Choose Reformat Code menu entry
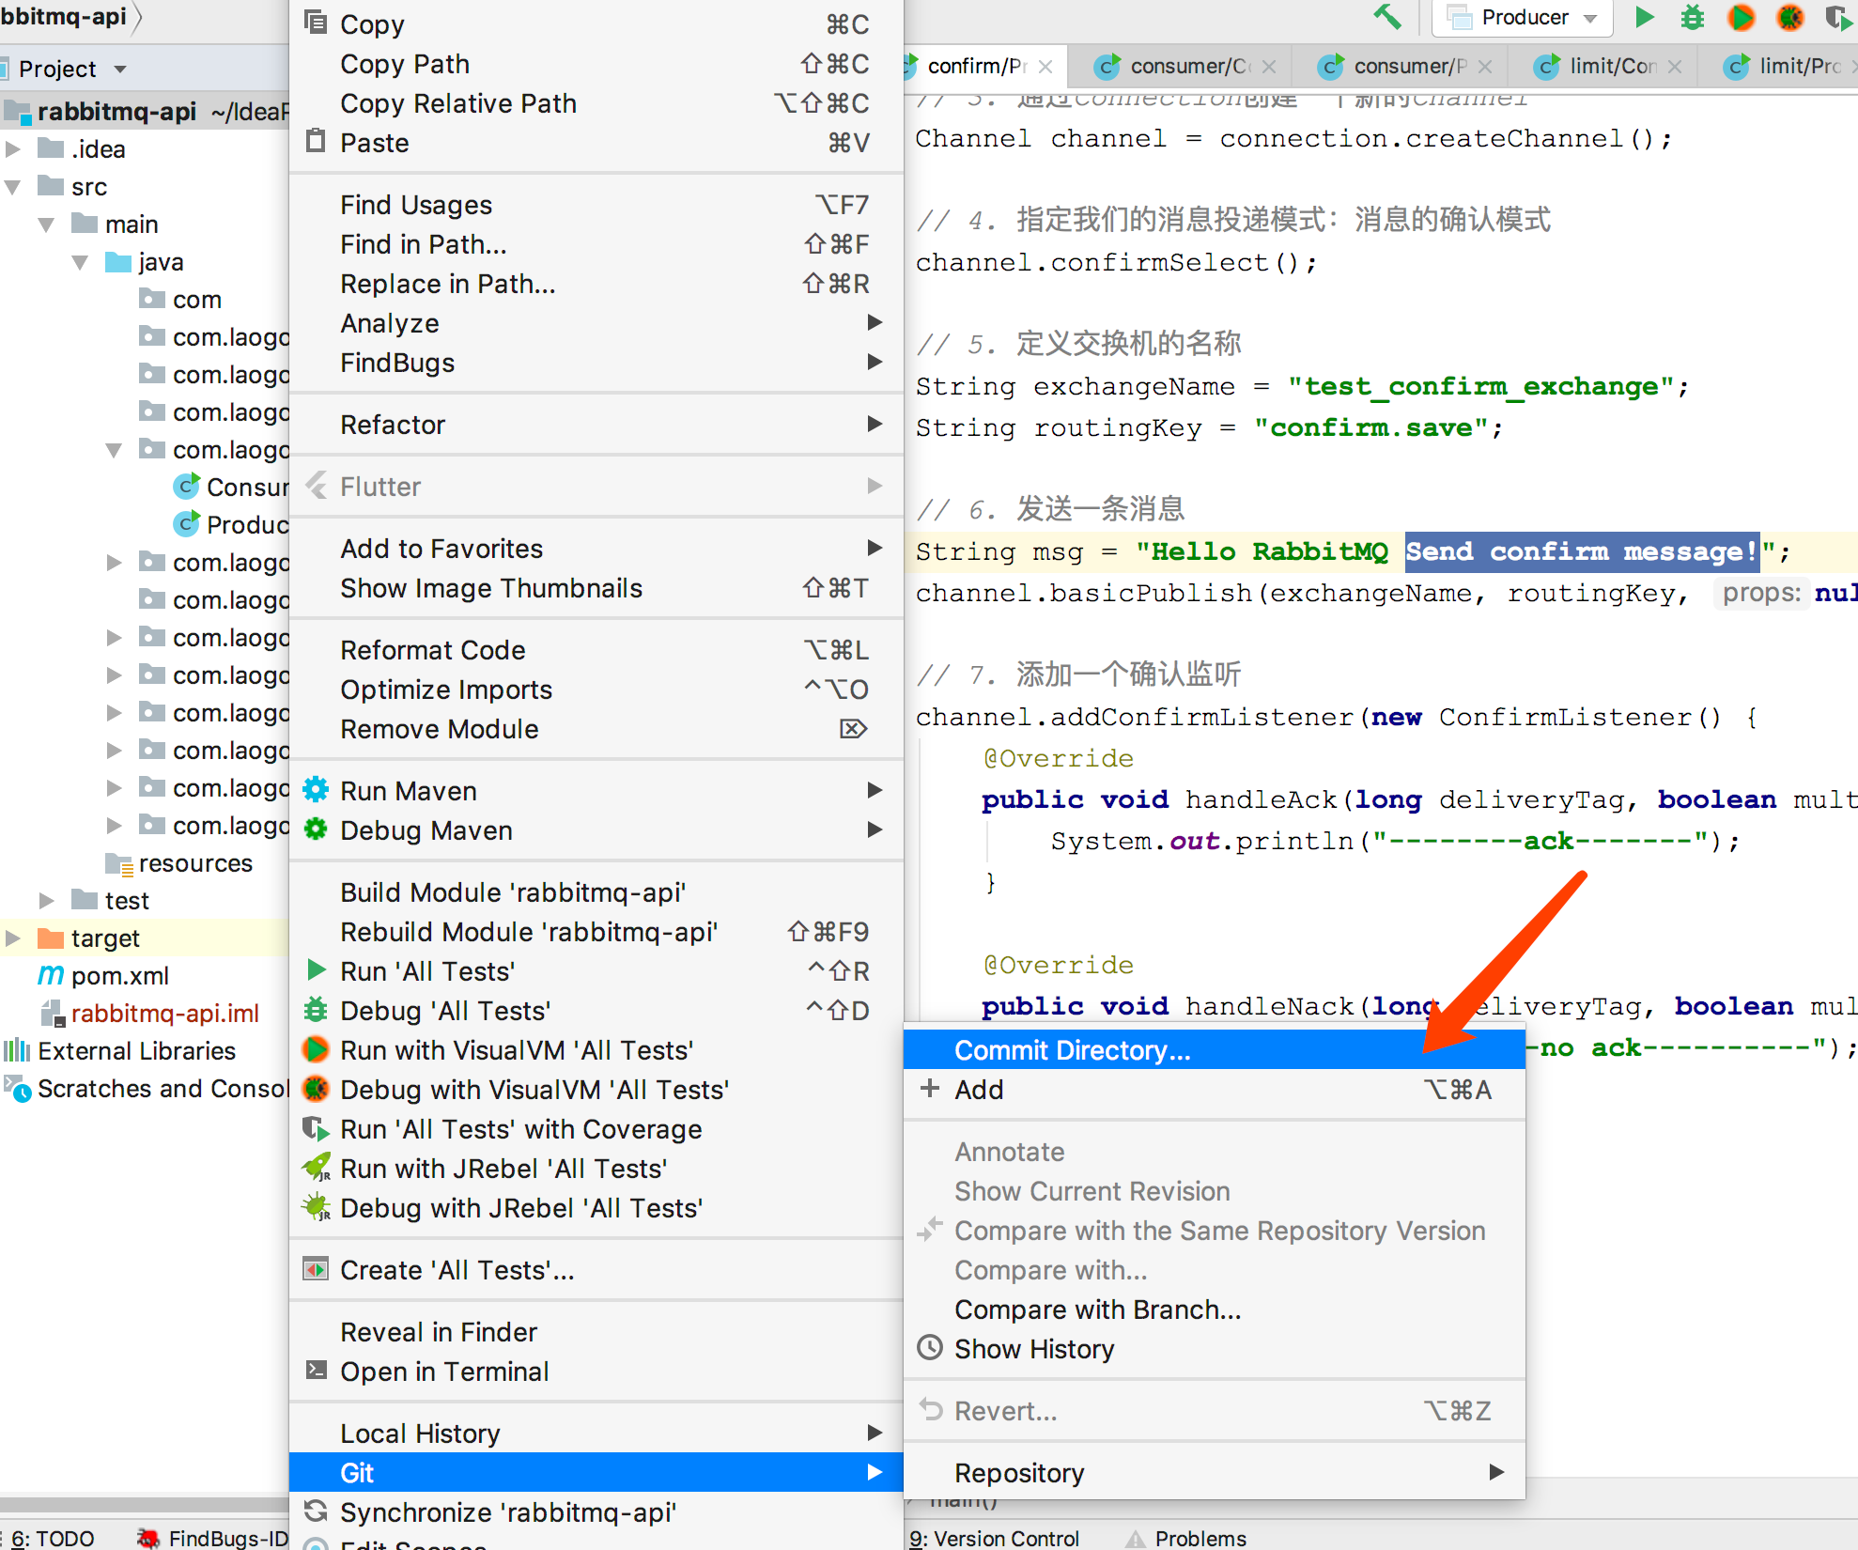 (596, 650)
